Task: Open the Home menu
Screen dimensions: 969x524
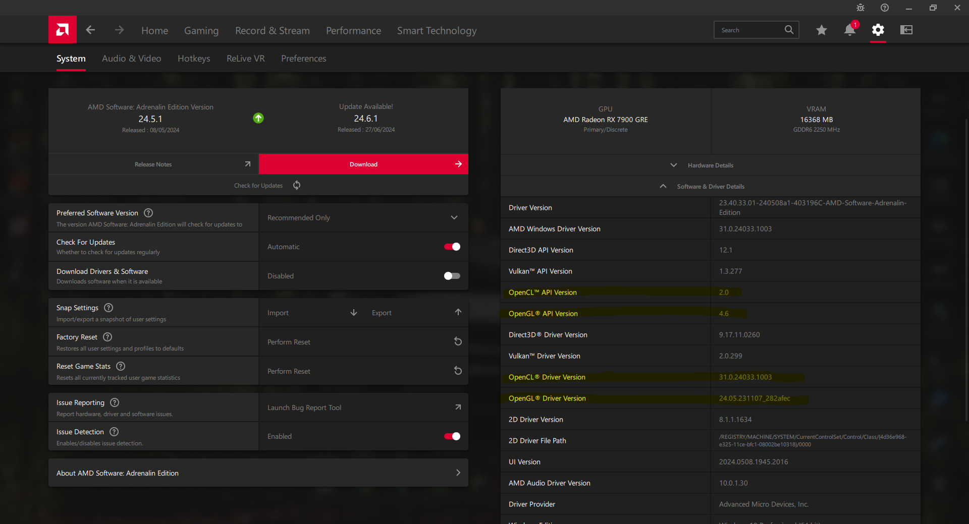Action: click(154, 31)
